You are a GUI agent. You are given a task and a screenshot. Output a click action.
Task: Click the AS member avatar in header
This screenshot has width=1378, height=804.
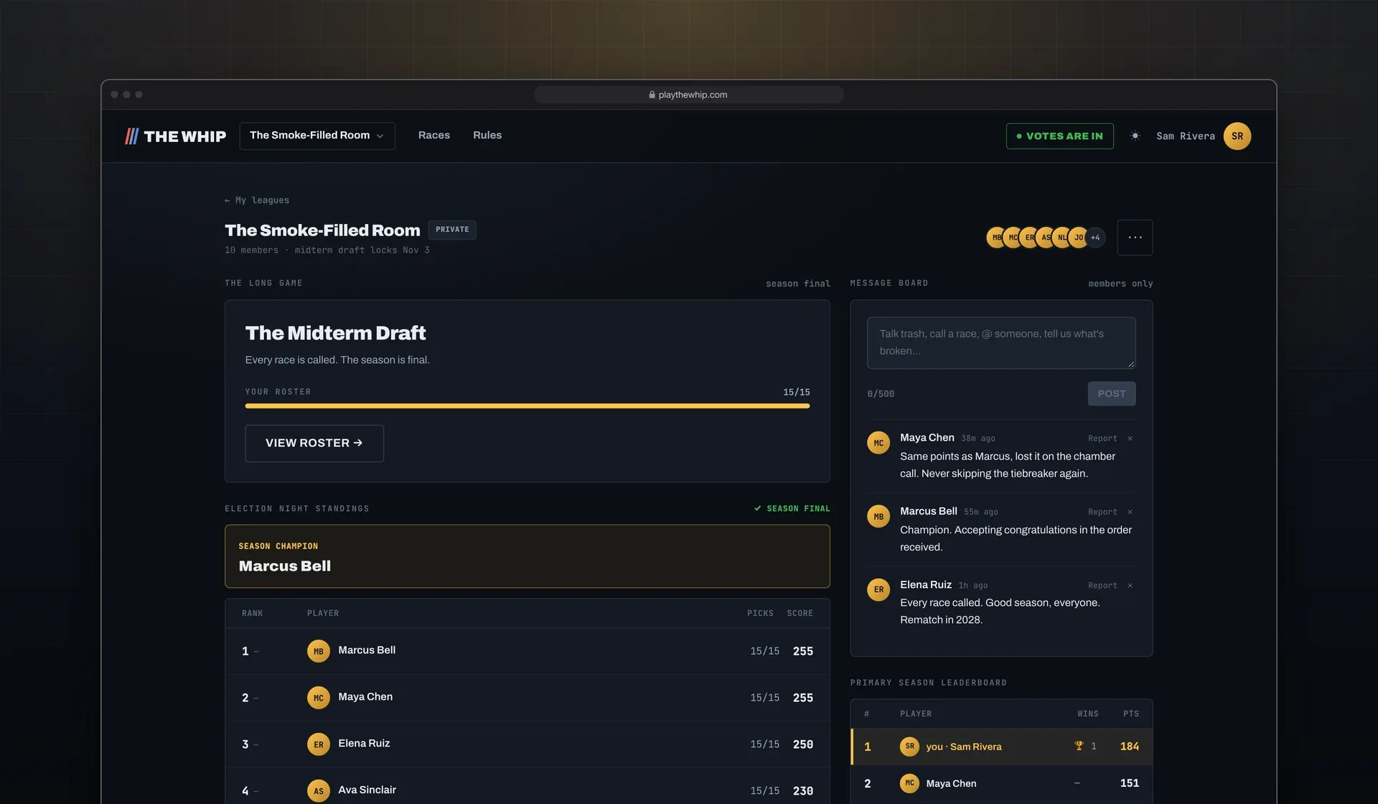[1045, 238]
